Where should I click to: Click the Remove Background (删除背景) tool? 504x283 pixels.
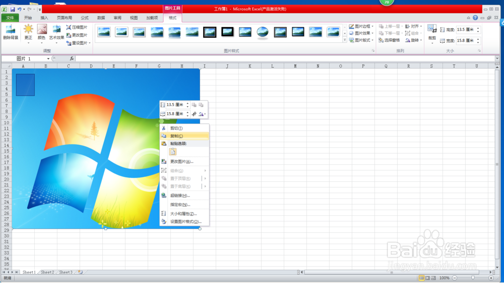[11, 32]
